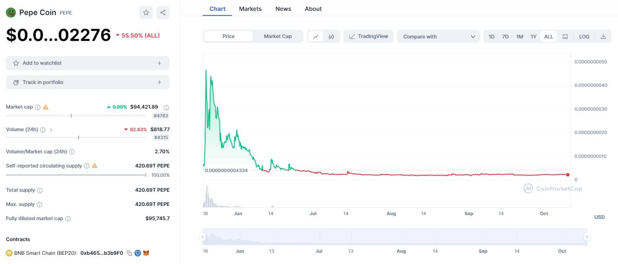The height and width of the screenshot is (264, 618).
Task: Download chart data via download icon
Action: [x=603, y=36]
